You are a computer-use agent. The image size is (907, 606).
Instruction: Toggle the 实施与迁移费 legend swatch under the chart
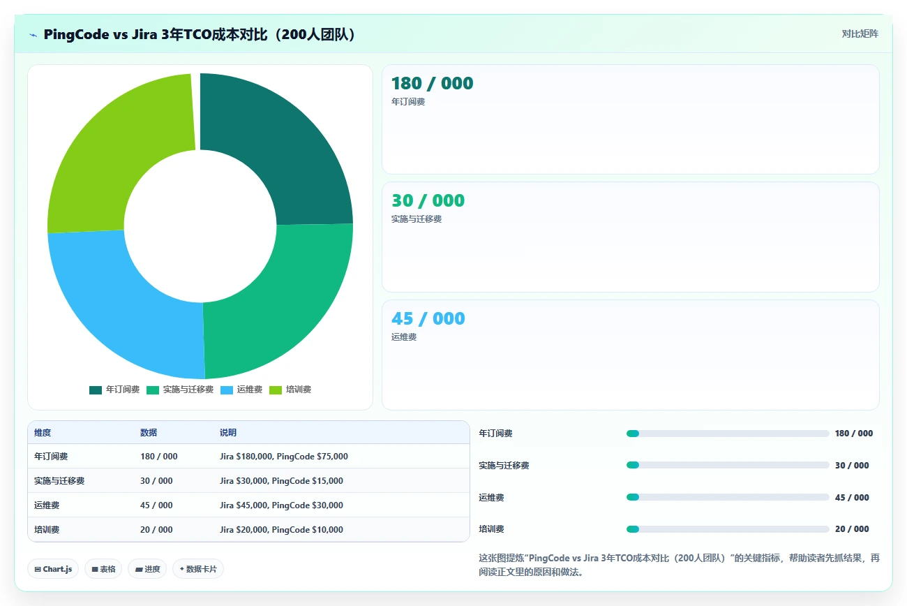tap(153, 390)
